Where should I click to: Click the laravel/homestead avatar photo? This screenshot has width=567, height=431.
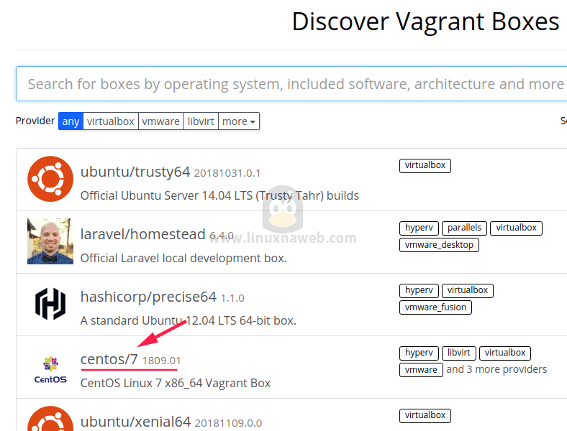coord(50,241)
